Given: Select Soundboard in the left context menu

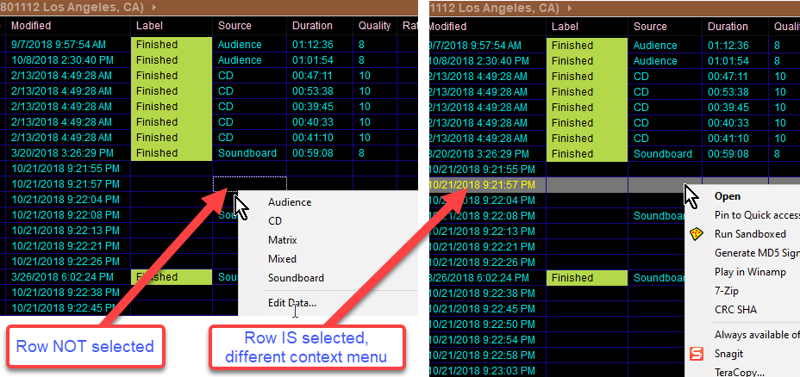Looking at the screenshot, I should tap(296, 278).
